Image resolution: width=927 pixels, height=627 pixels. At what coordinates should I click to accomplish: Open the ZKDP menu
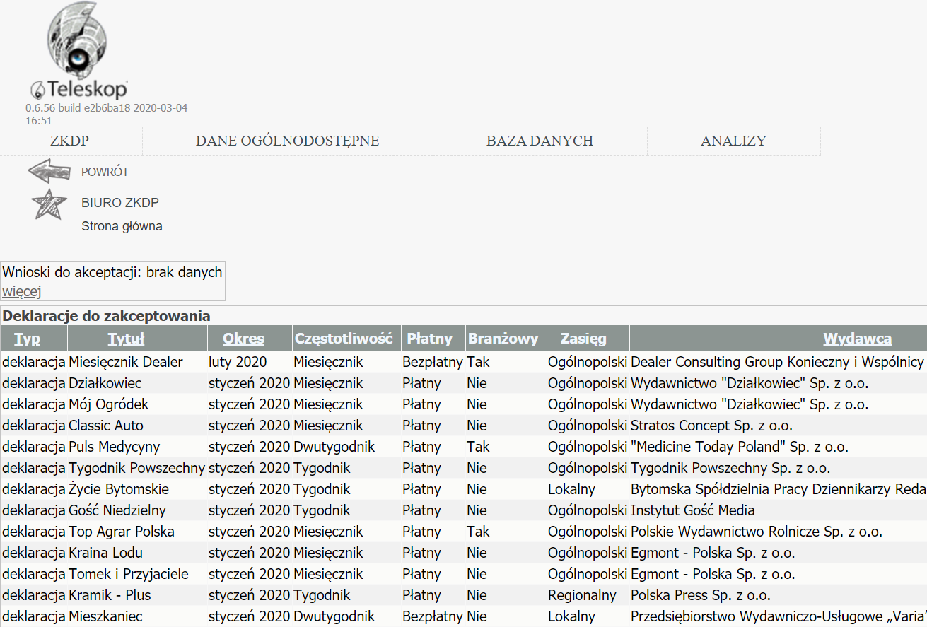click(69, 141)
